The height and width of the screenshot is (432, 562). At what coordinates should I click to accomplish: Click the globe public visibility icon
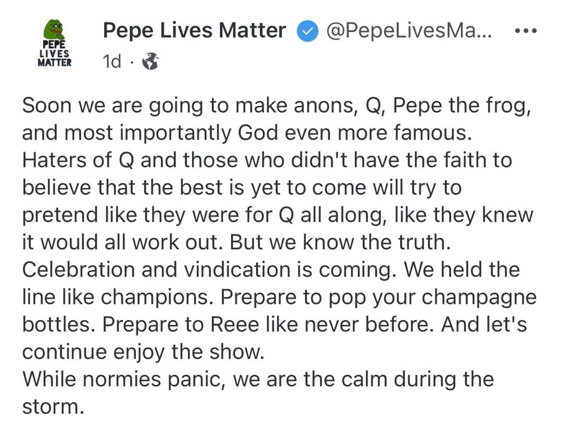(150, 61)
